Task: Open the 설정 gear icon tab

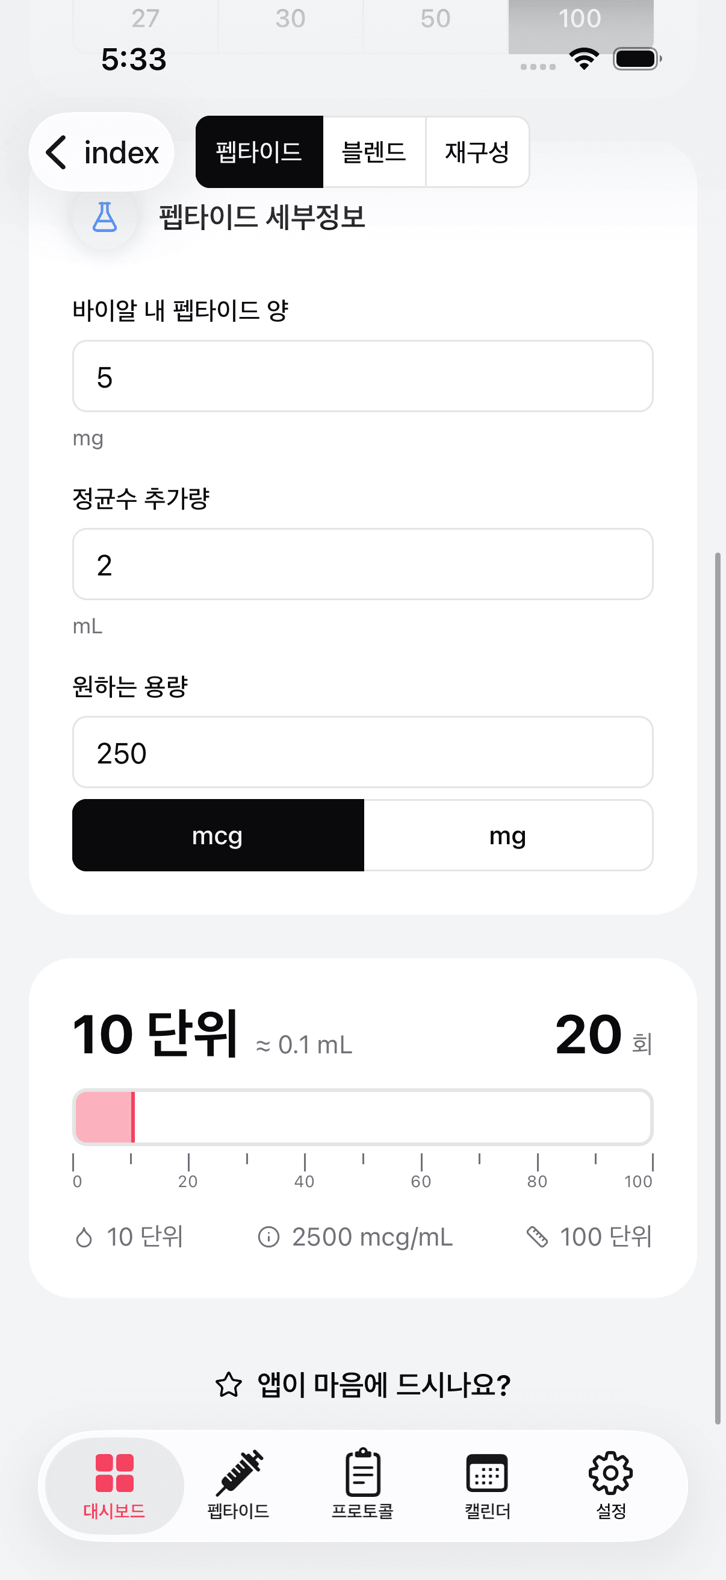Action: [611, 1484]
